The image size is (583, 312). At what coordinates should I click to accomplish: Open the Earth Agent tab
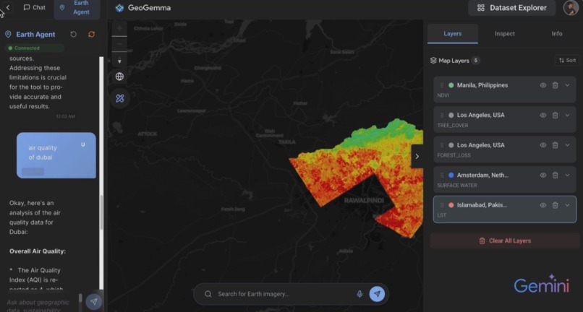click(x=77, y=7)
